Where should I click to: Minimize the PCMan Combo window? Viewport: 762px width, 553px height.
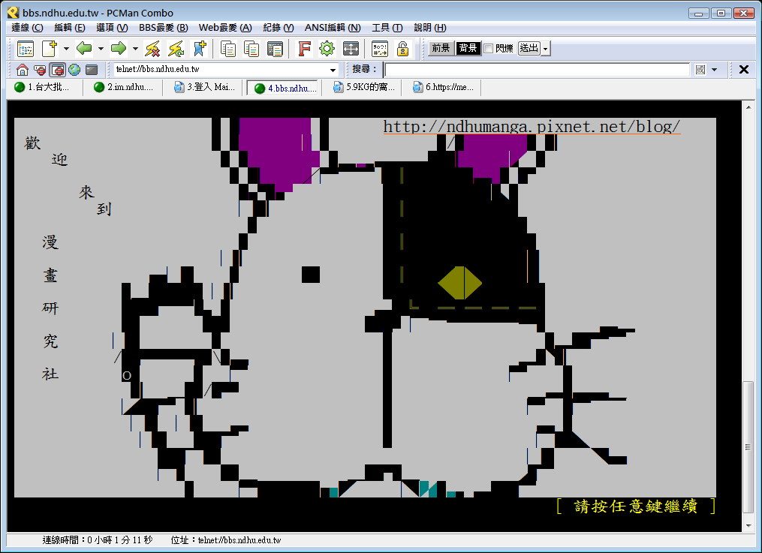click(x=698, y=13)
